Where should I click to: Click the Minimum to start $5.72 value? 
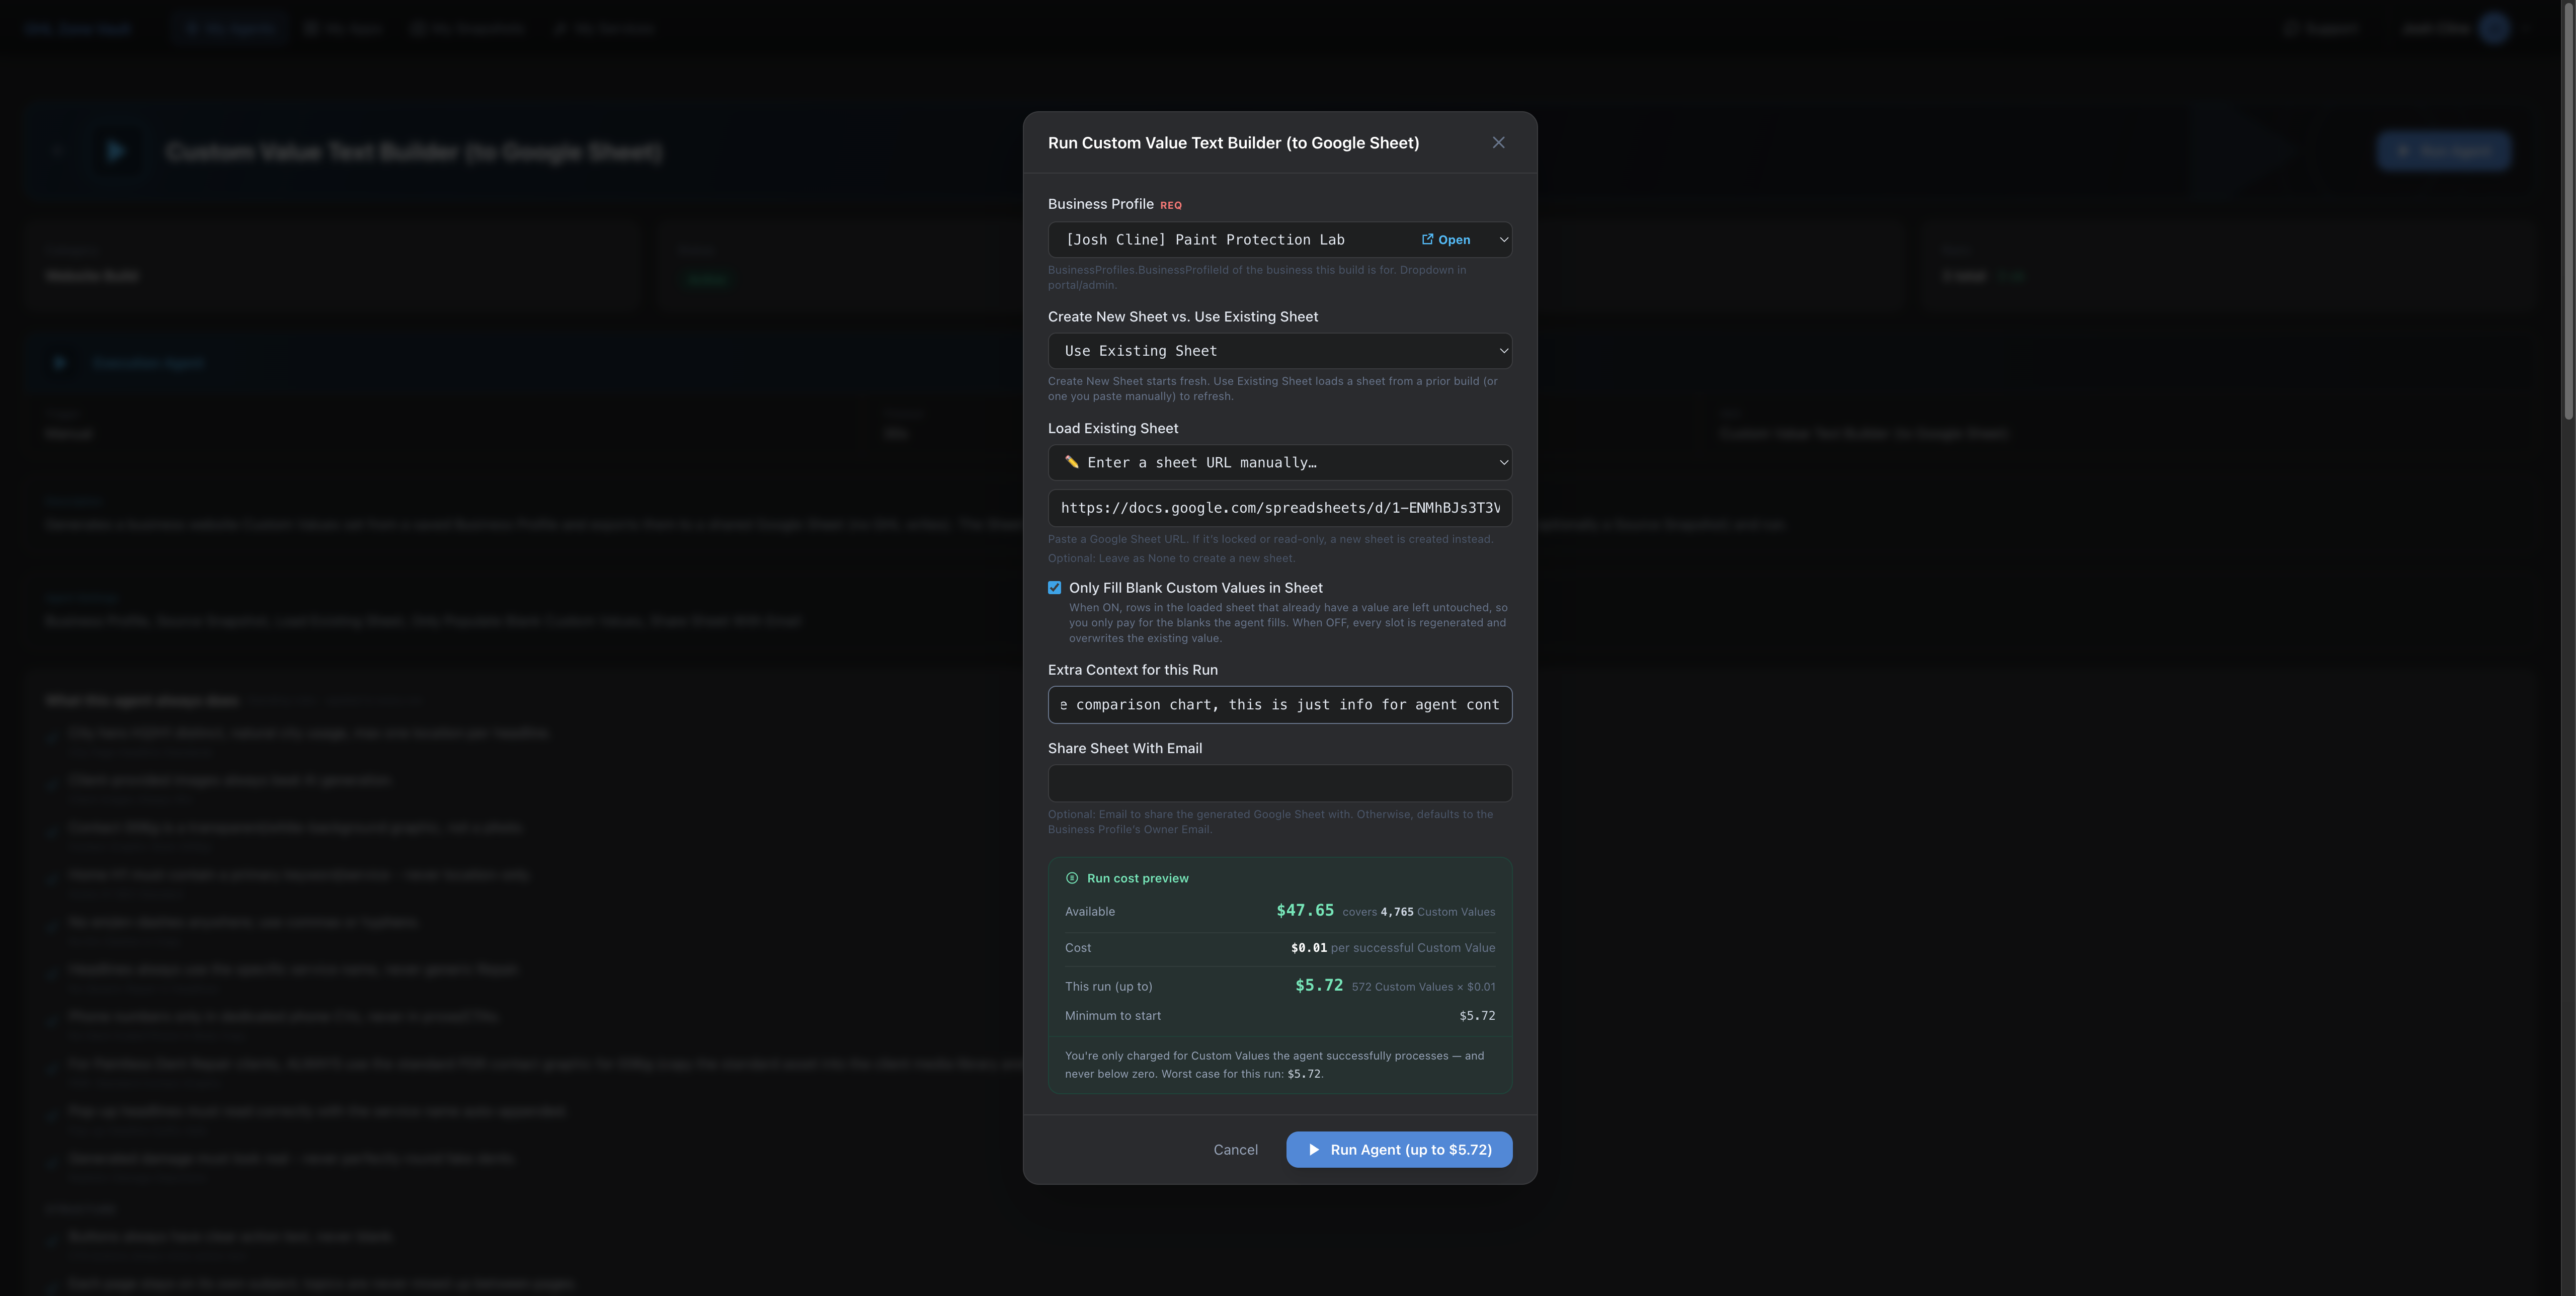coord(1477,1016)
